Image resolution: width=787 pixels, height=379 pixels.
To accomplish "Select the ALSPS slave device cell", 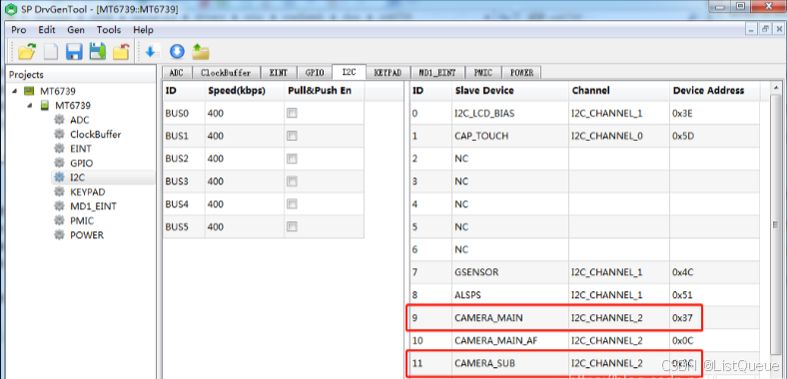I will pos(510,295).
